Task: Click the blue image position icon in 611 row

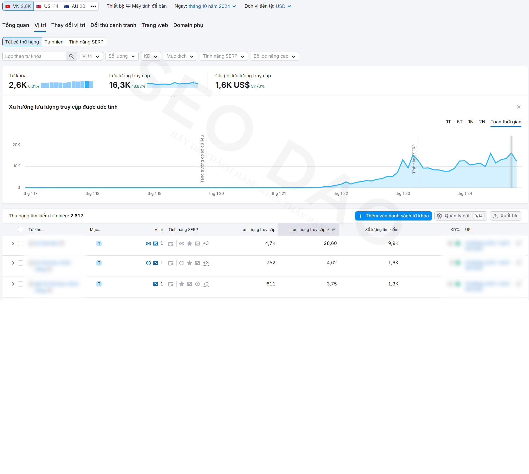Action: 156,284
